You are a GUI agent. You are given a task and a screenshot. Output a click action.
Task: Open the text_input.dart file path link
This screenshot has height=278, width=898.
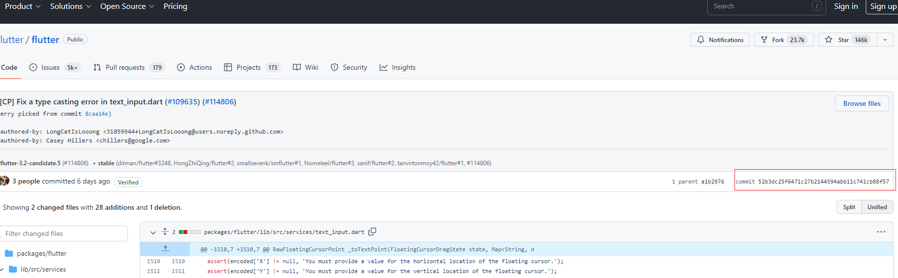pos(284,232)
